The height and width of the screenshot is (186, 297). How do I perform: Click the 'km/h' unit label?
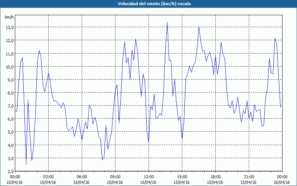[x=9, y=17]
